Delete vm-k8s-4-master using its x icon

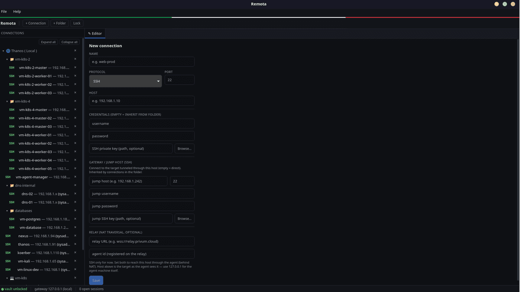click(x=75, y=109)
